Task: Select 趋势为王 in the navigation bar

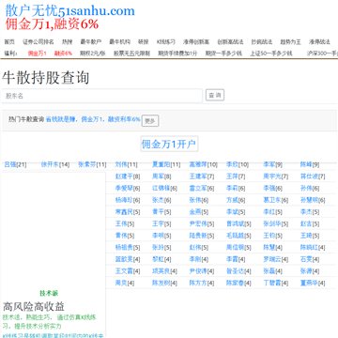Action: [290, 42]
